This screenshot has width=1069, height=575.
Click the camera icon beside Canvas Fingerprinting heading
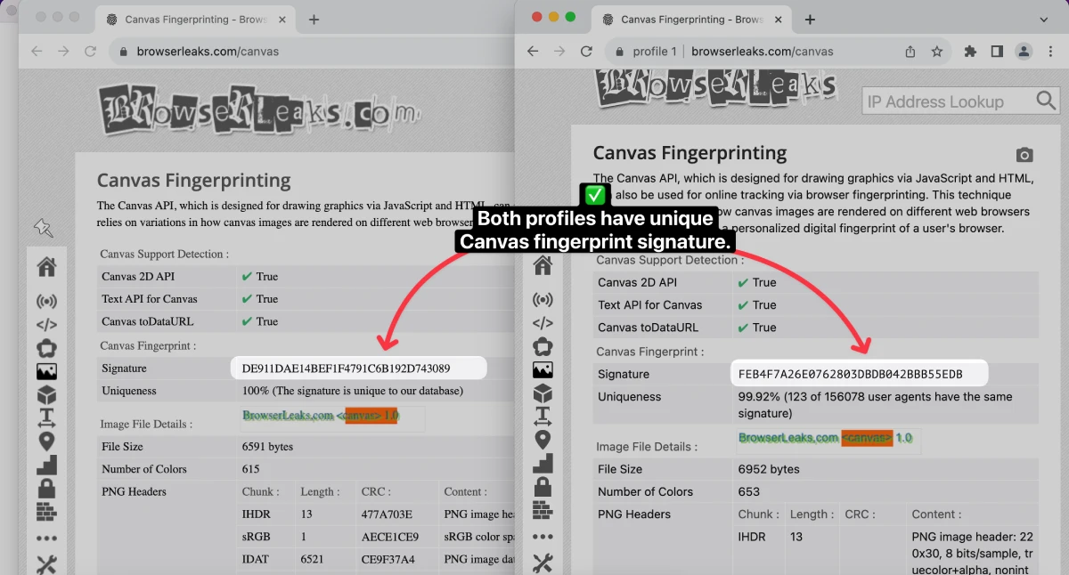(1024, 153)
